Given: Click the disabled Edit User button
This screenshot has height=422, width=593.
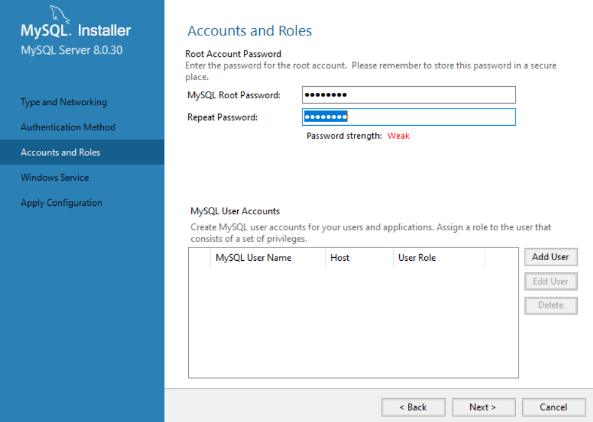Looking at the screenshot, I should click(551, 282).
